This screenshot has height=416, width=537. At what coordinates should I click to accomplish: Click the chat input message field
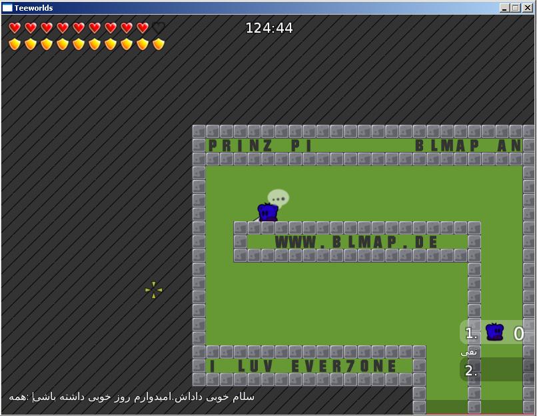(132, 397)
